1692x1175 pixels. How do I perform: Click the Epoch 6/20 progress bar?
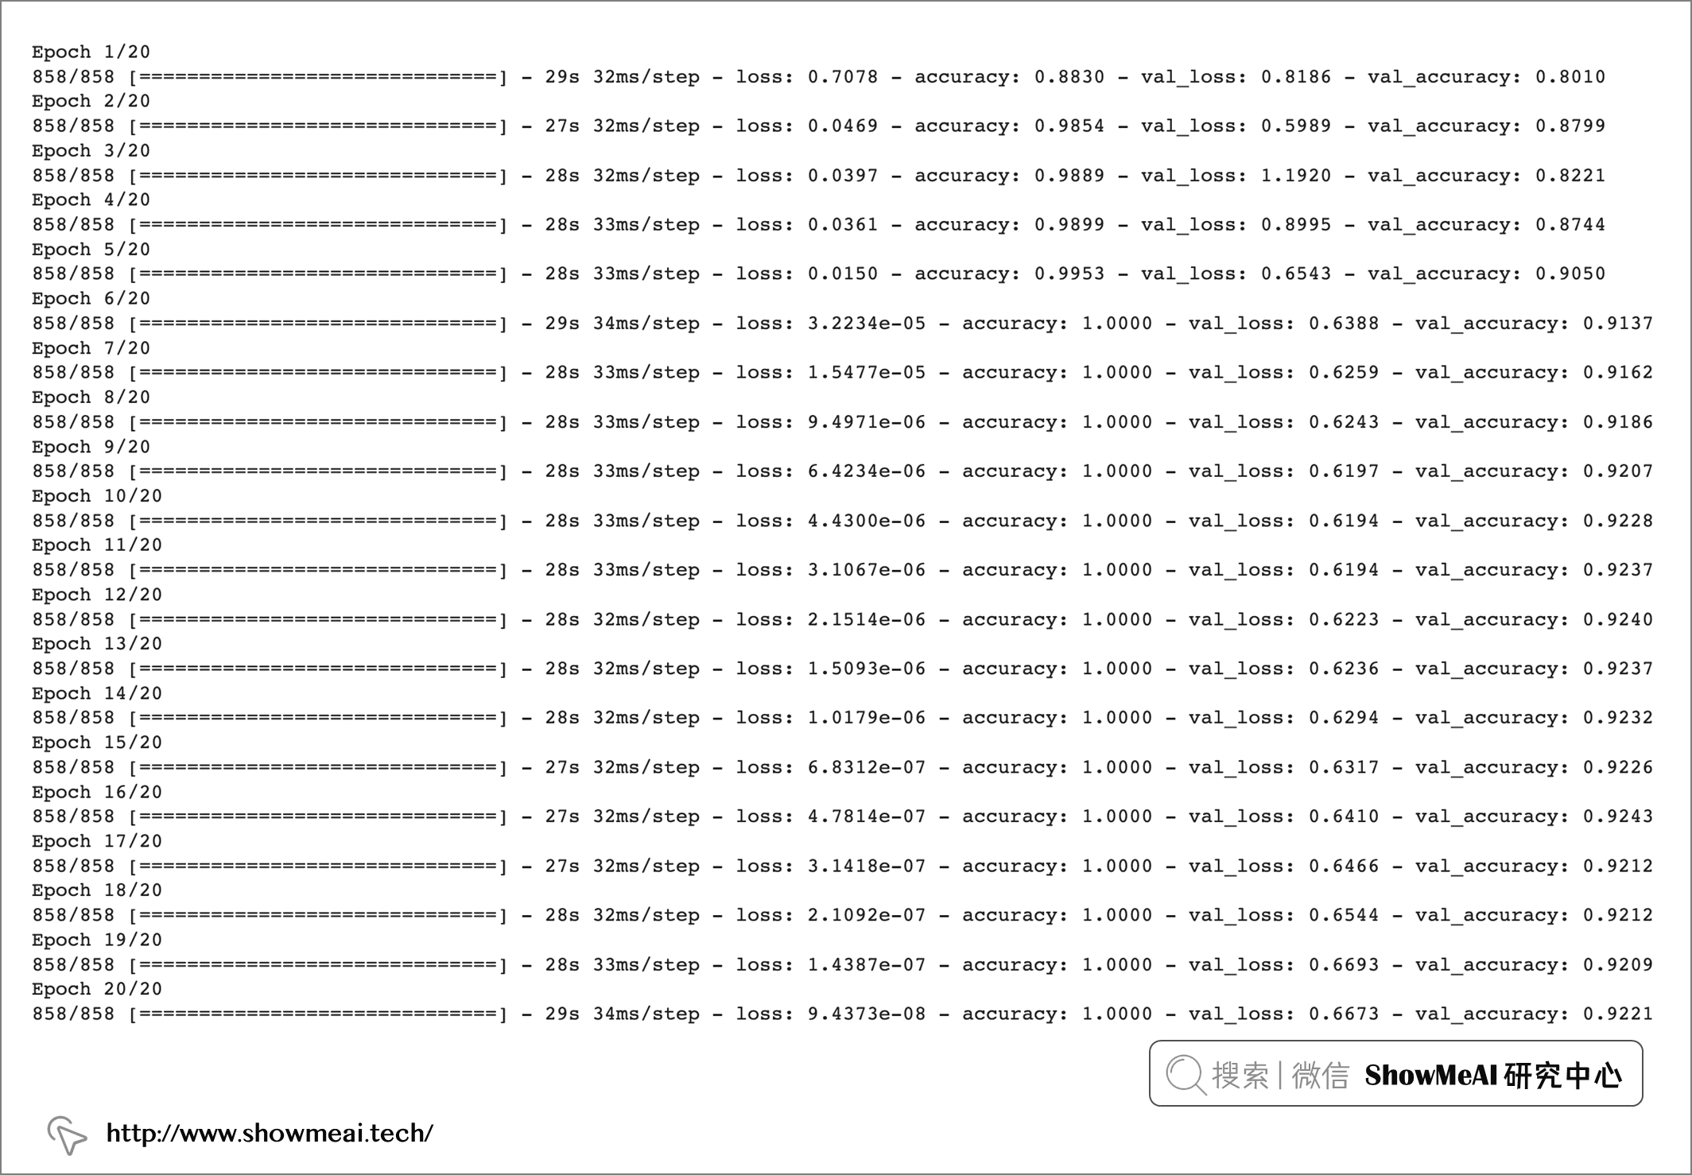point(318,324)
